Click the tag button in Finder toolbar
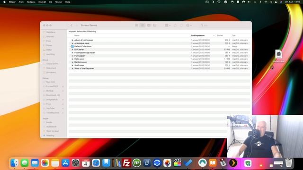 tap(181, 25)
